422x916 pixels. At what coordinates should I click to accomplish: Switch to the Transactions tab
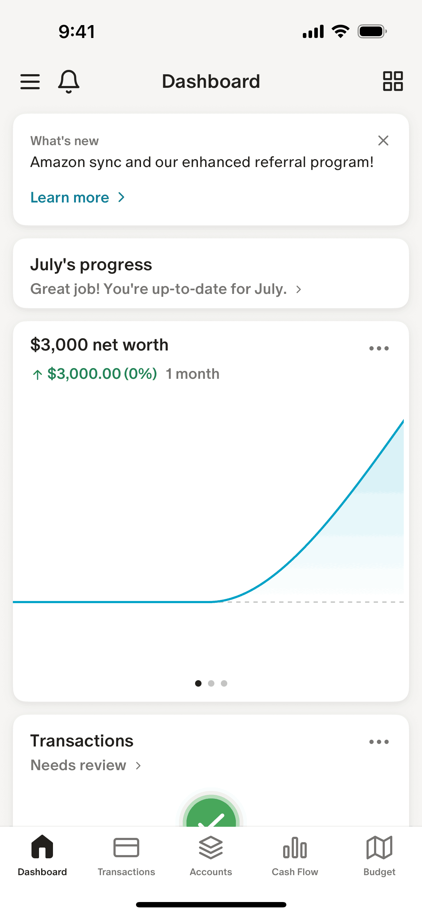point(126,855)
